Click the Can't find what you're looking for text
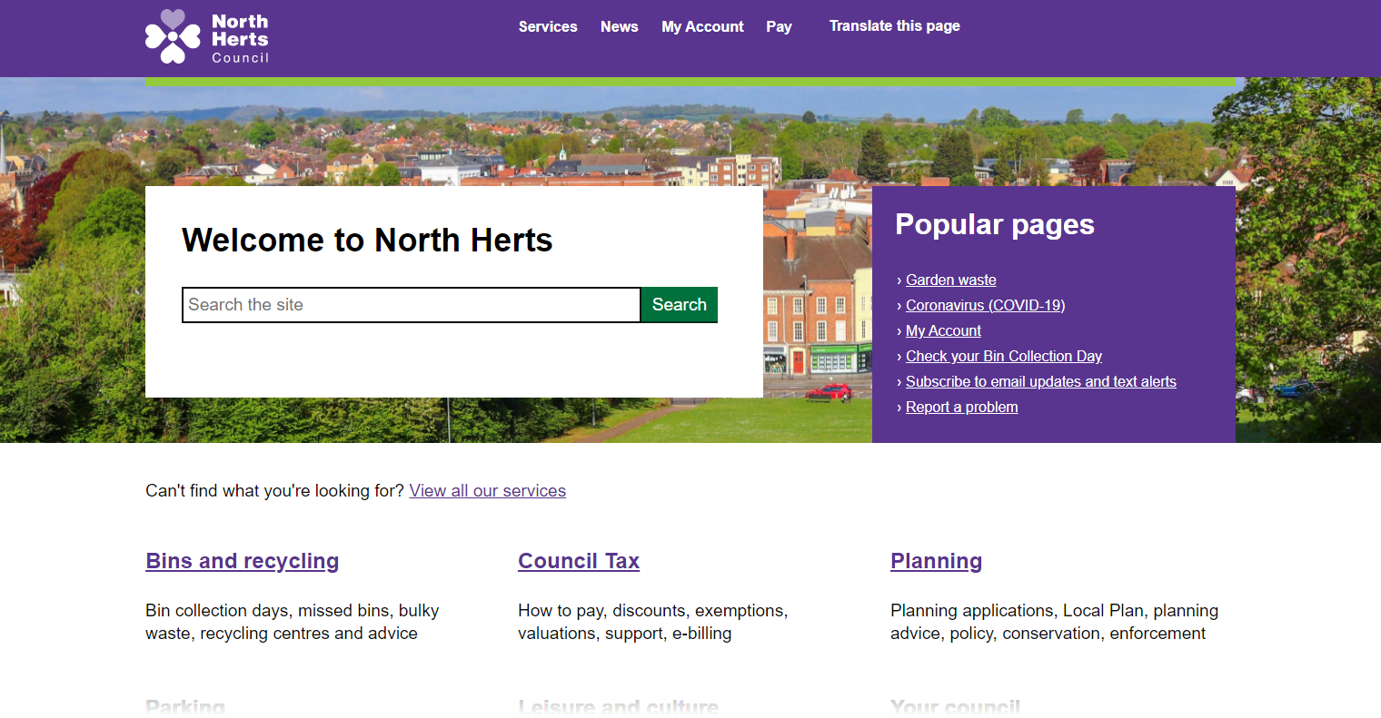 pos(274,491)
